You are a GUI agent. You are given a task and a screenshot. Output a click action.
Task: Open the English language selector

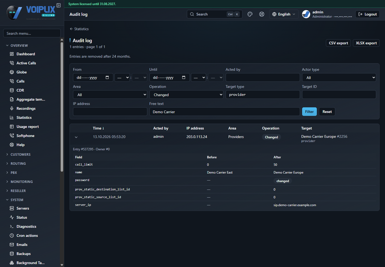284,14
